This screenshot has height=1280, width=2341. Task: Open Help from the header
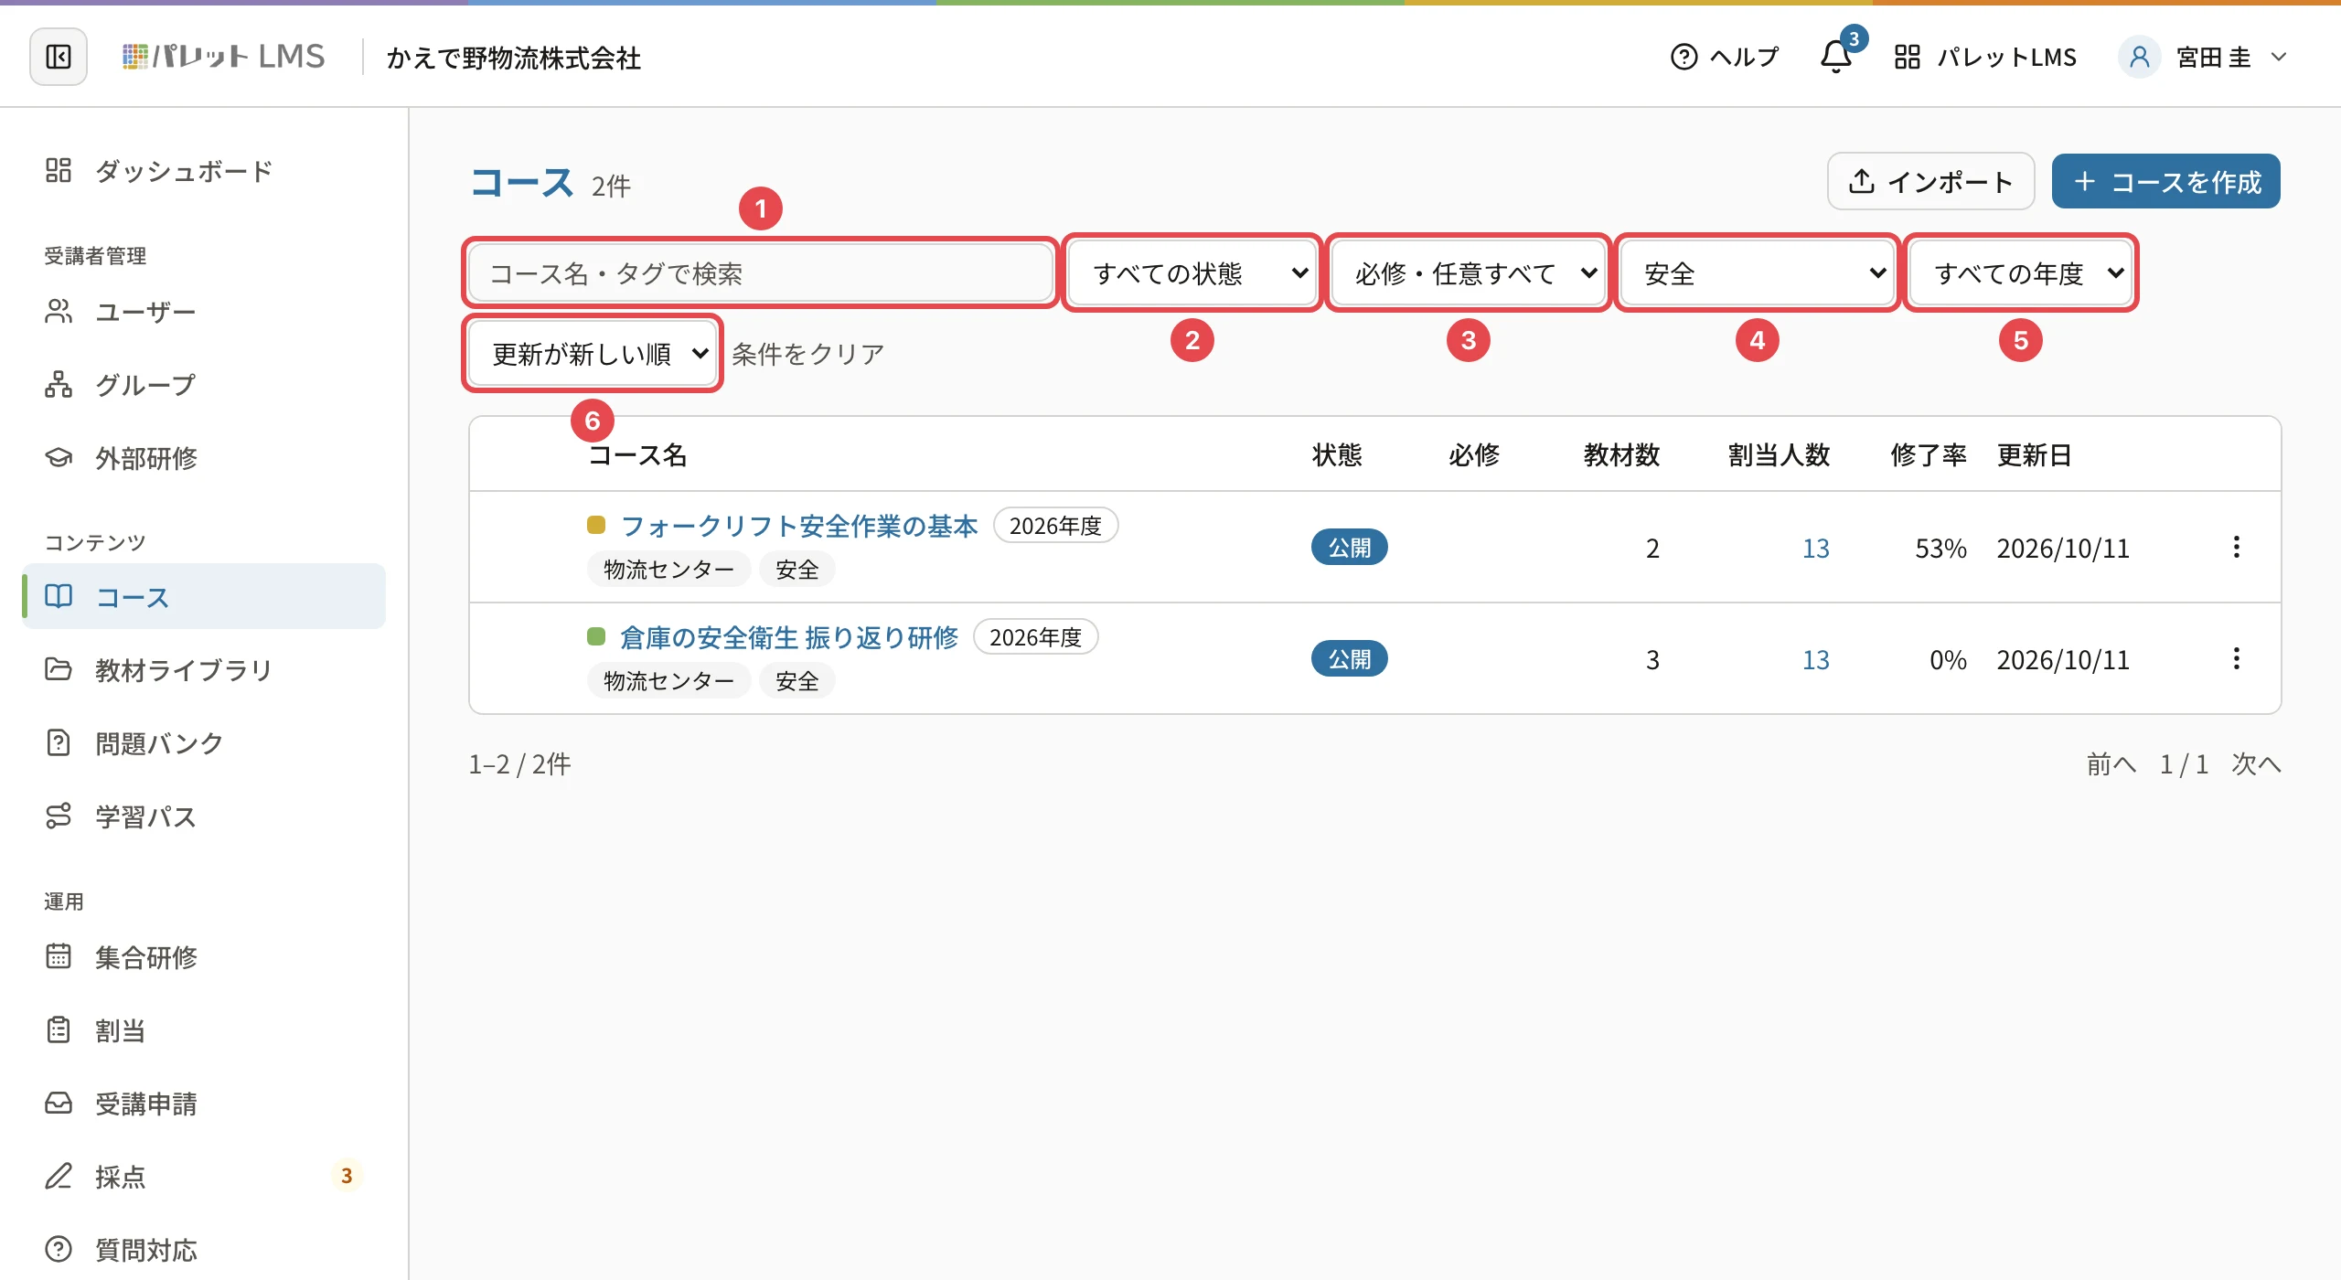click(x=1724, y=57)
